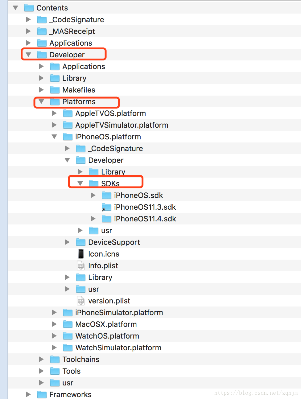Select the Makefiles row

(x=155, y=90)
